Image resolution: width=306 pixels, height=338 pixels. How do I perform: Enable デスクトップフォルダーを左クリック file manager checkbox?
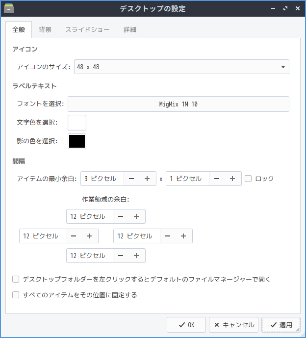coord(16,279)
